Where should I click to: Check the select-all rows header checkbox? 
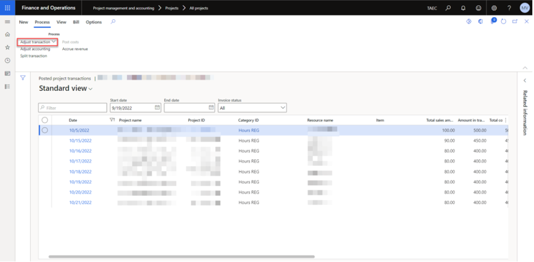click(x=45, y=120)
